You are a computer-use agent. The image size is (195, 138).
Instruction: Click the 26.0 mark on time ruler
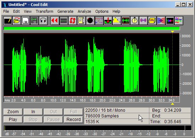coord(132,100)
